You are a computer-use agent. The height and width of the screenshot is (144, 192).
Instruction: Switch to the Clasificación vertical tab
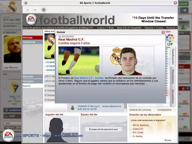173,57
